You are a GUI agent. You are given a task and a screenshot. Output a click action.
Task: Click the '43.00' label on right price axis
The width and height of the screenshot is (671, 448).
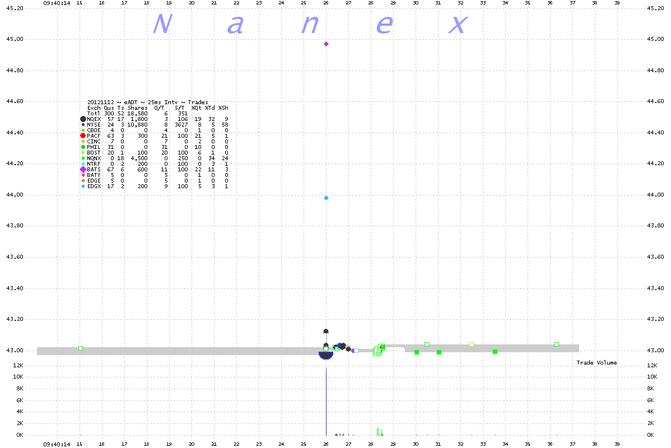[x=655, y=351]
